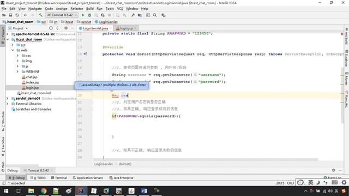The width and height of the screenshot is (349, 196).
Task: Click the Search Everywhere magnifier icon
Action: 155,15
